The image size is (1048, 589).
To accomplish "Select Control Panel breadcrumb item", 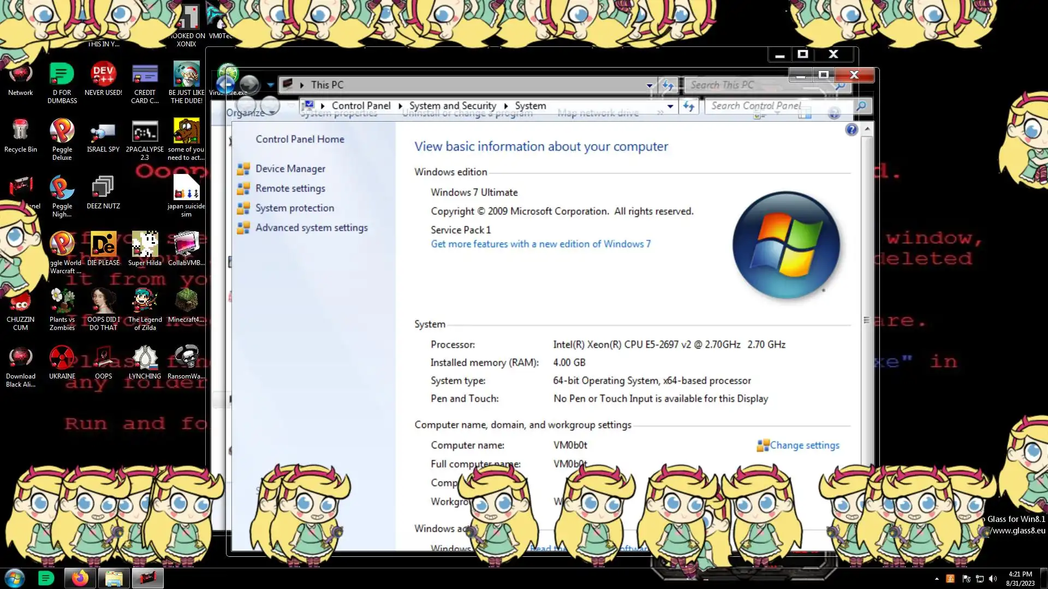I will (361, 106).
